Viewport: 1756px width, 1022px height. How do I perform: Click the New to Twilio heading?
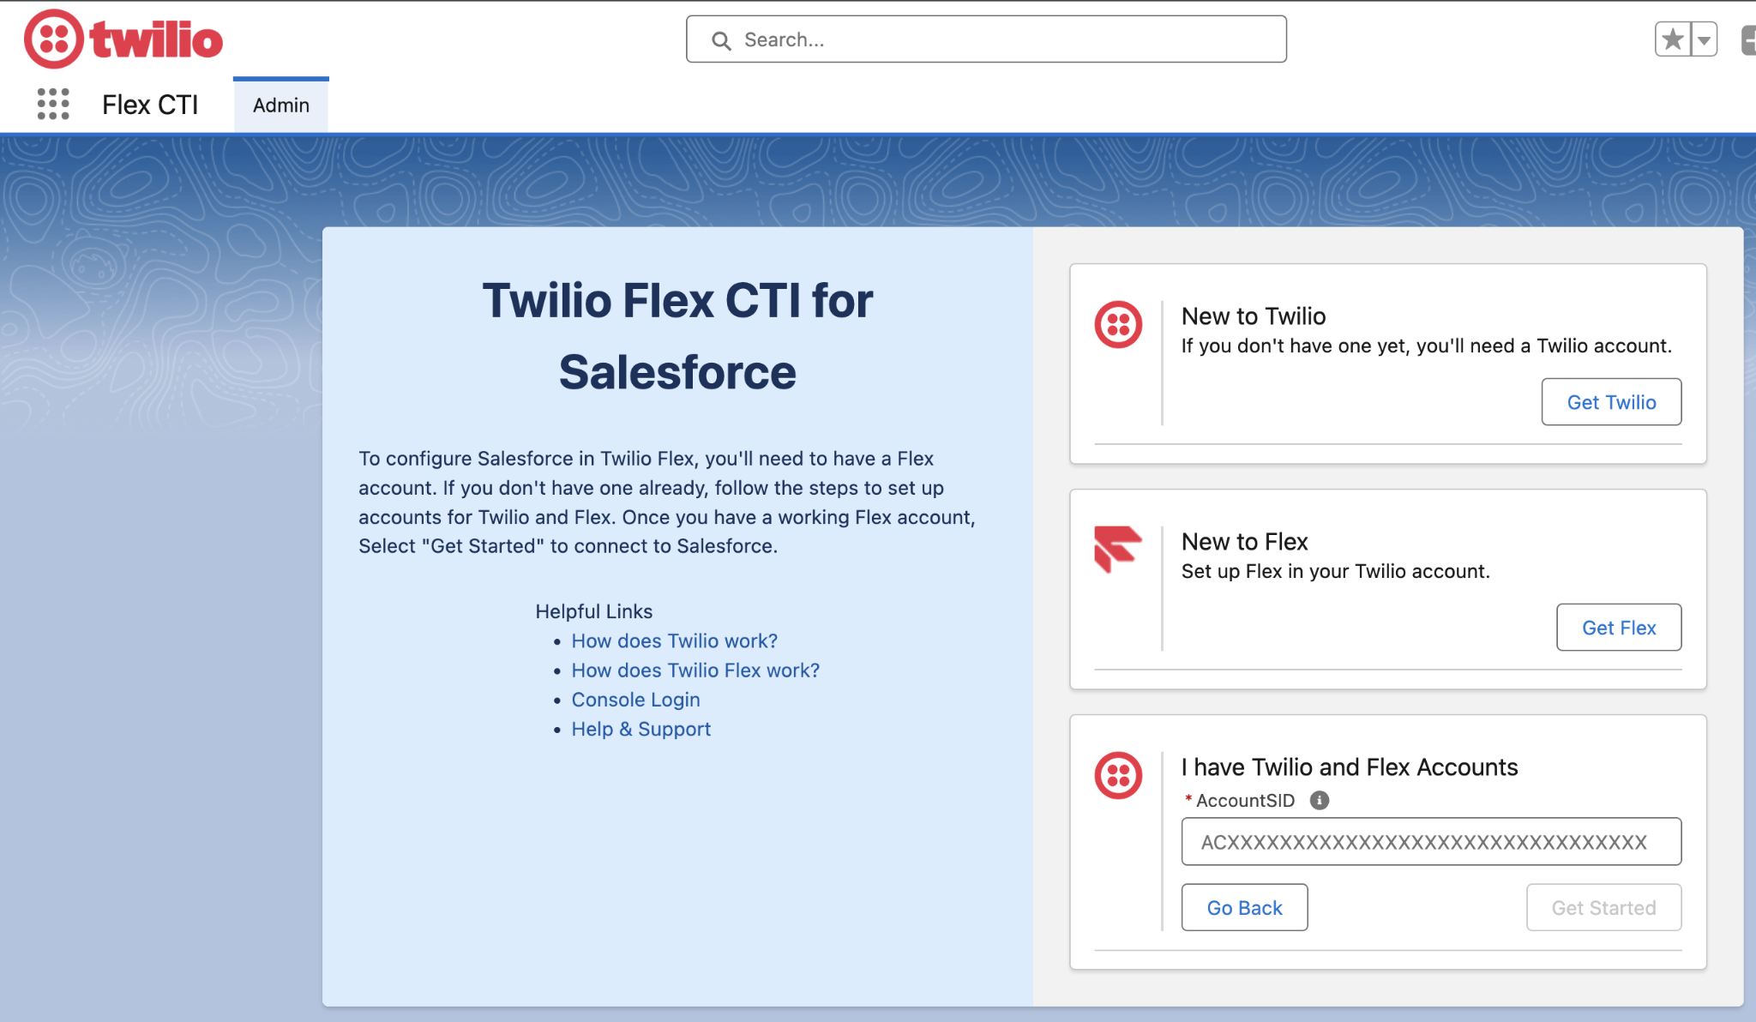click(x=1254, y=316)
